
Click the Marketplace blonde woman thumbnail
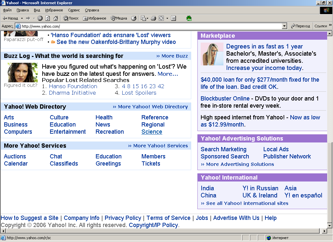click(x=212, y=54)
